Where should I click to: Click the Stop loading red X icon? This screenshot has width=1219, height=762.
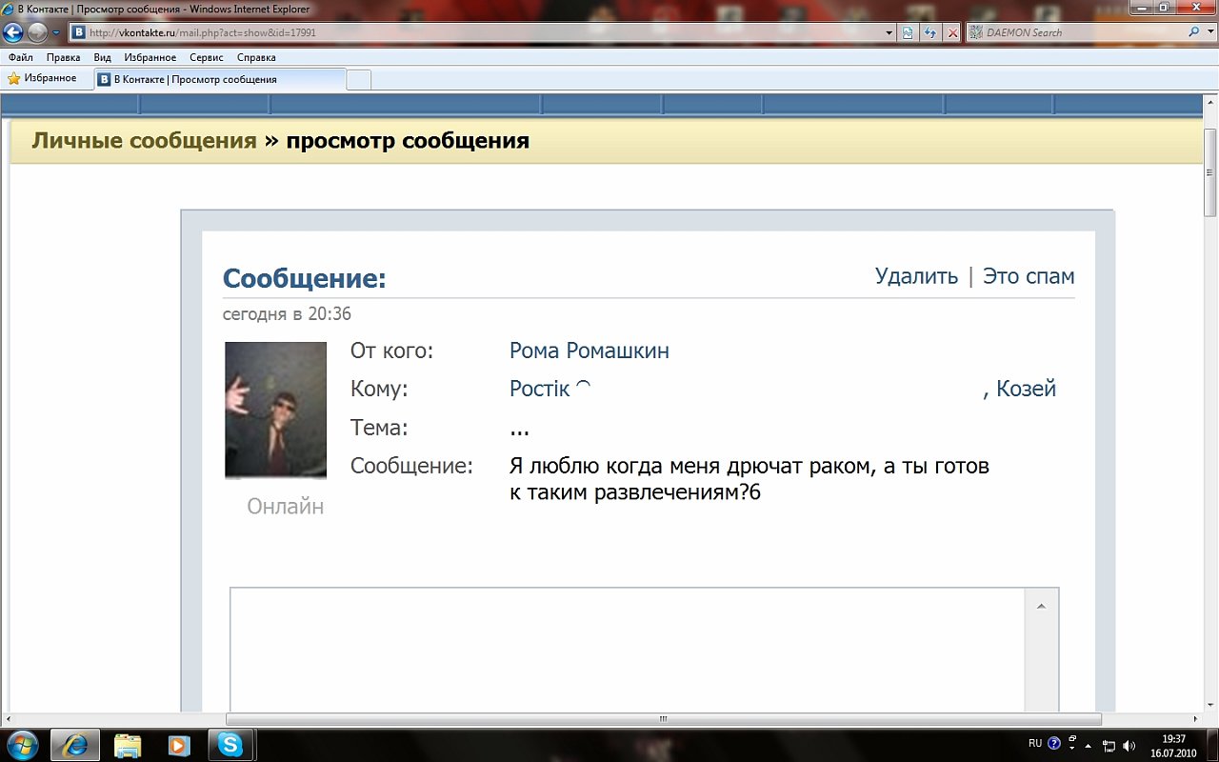(x=951, y=32)
